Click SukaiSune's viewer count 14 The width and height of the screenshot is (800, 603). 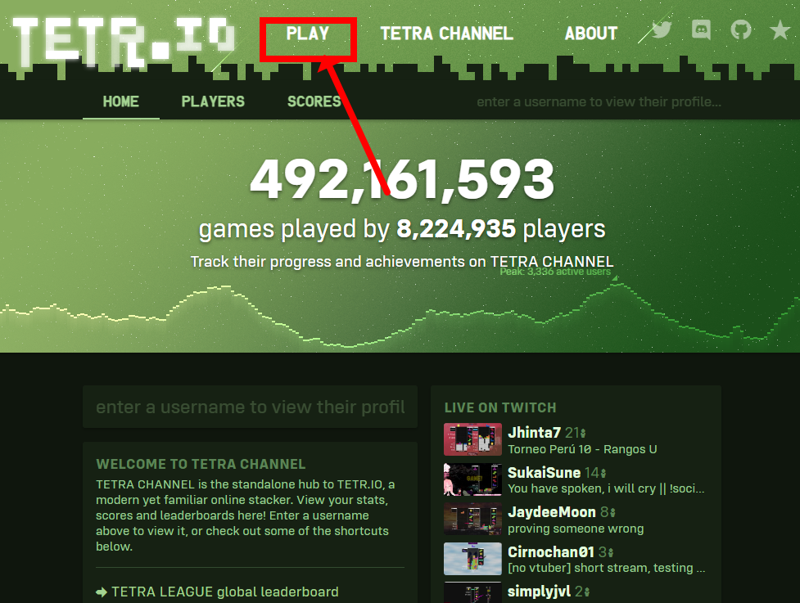point(595,473)
